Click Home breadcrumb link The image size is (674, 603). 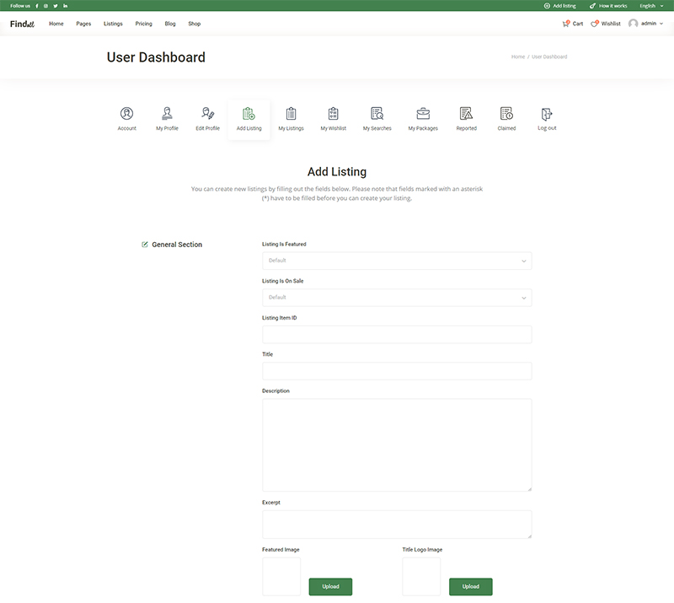point(517,57)
